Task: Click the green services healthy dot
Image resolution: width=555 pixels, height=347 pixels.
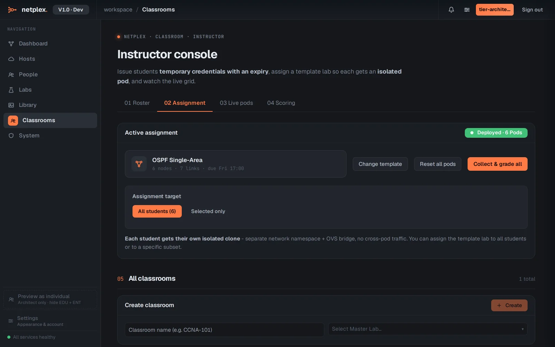Action: pos(9,337)
